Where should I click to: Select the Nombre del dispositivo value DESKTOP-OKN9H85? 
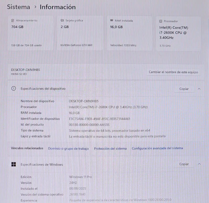(84, 101)
